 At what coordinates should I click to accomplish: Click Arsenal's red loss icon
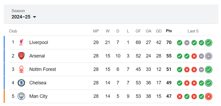click(x=194, y=56)
